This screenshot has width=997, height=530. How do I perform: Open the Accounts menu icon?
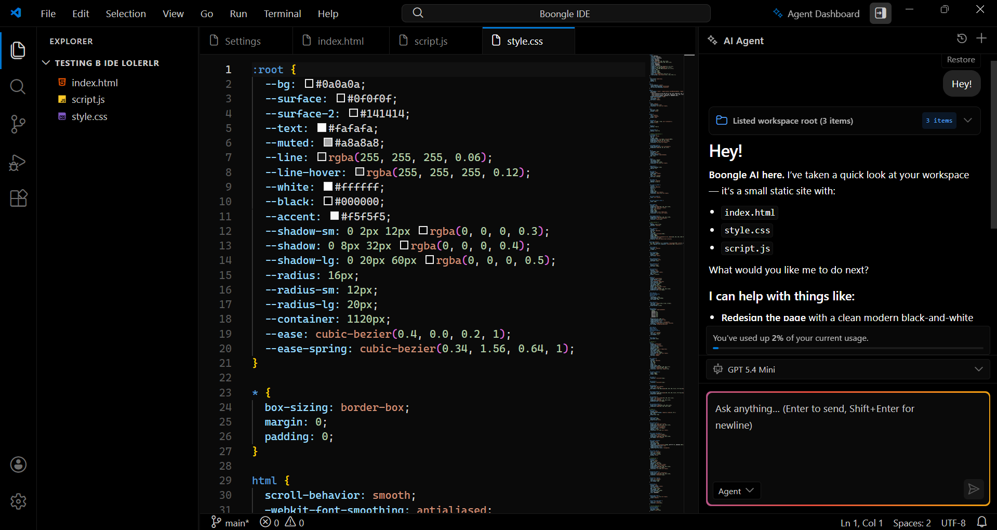pos(18,465)
